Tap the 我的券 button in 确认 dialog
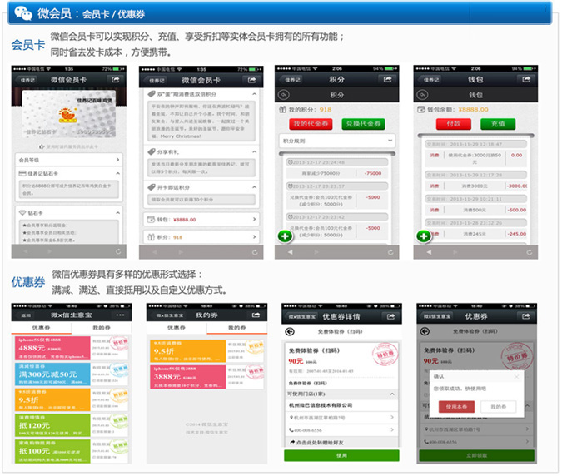 498,407
